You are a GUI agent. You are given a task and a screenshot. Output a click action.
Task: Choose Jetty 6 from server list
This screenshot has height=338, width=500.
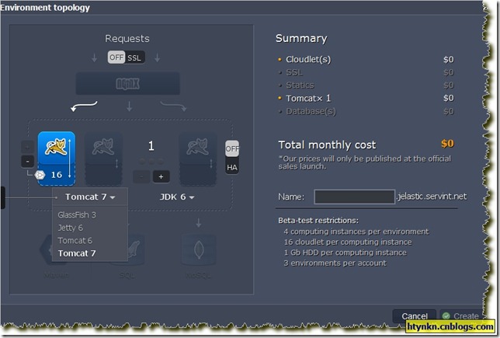71,228
